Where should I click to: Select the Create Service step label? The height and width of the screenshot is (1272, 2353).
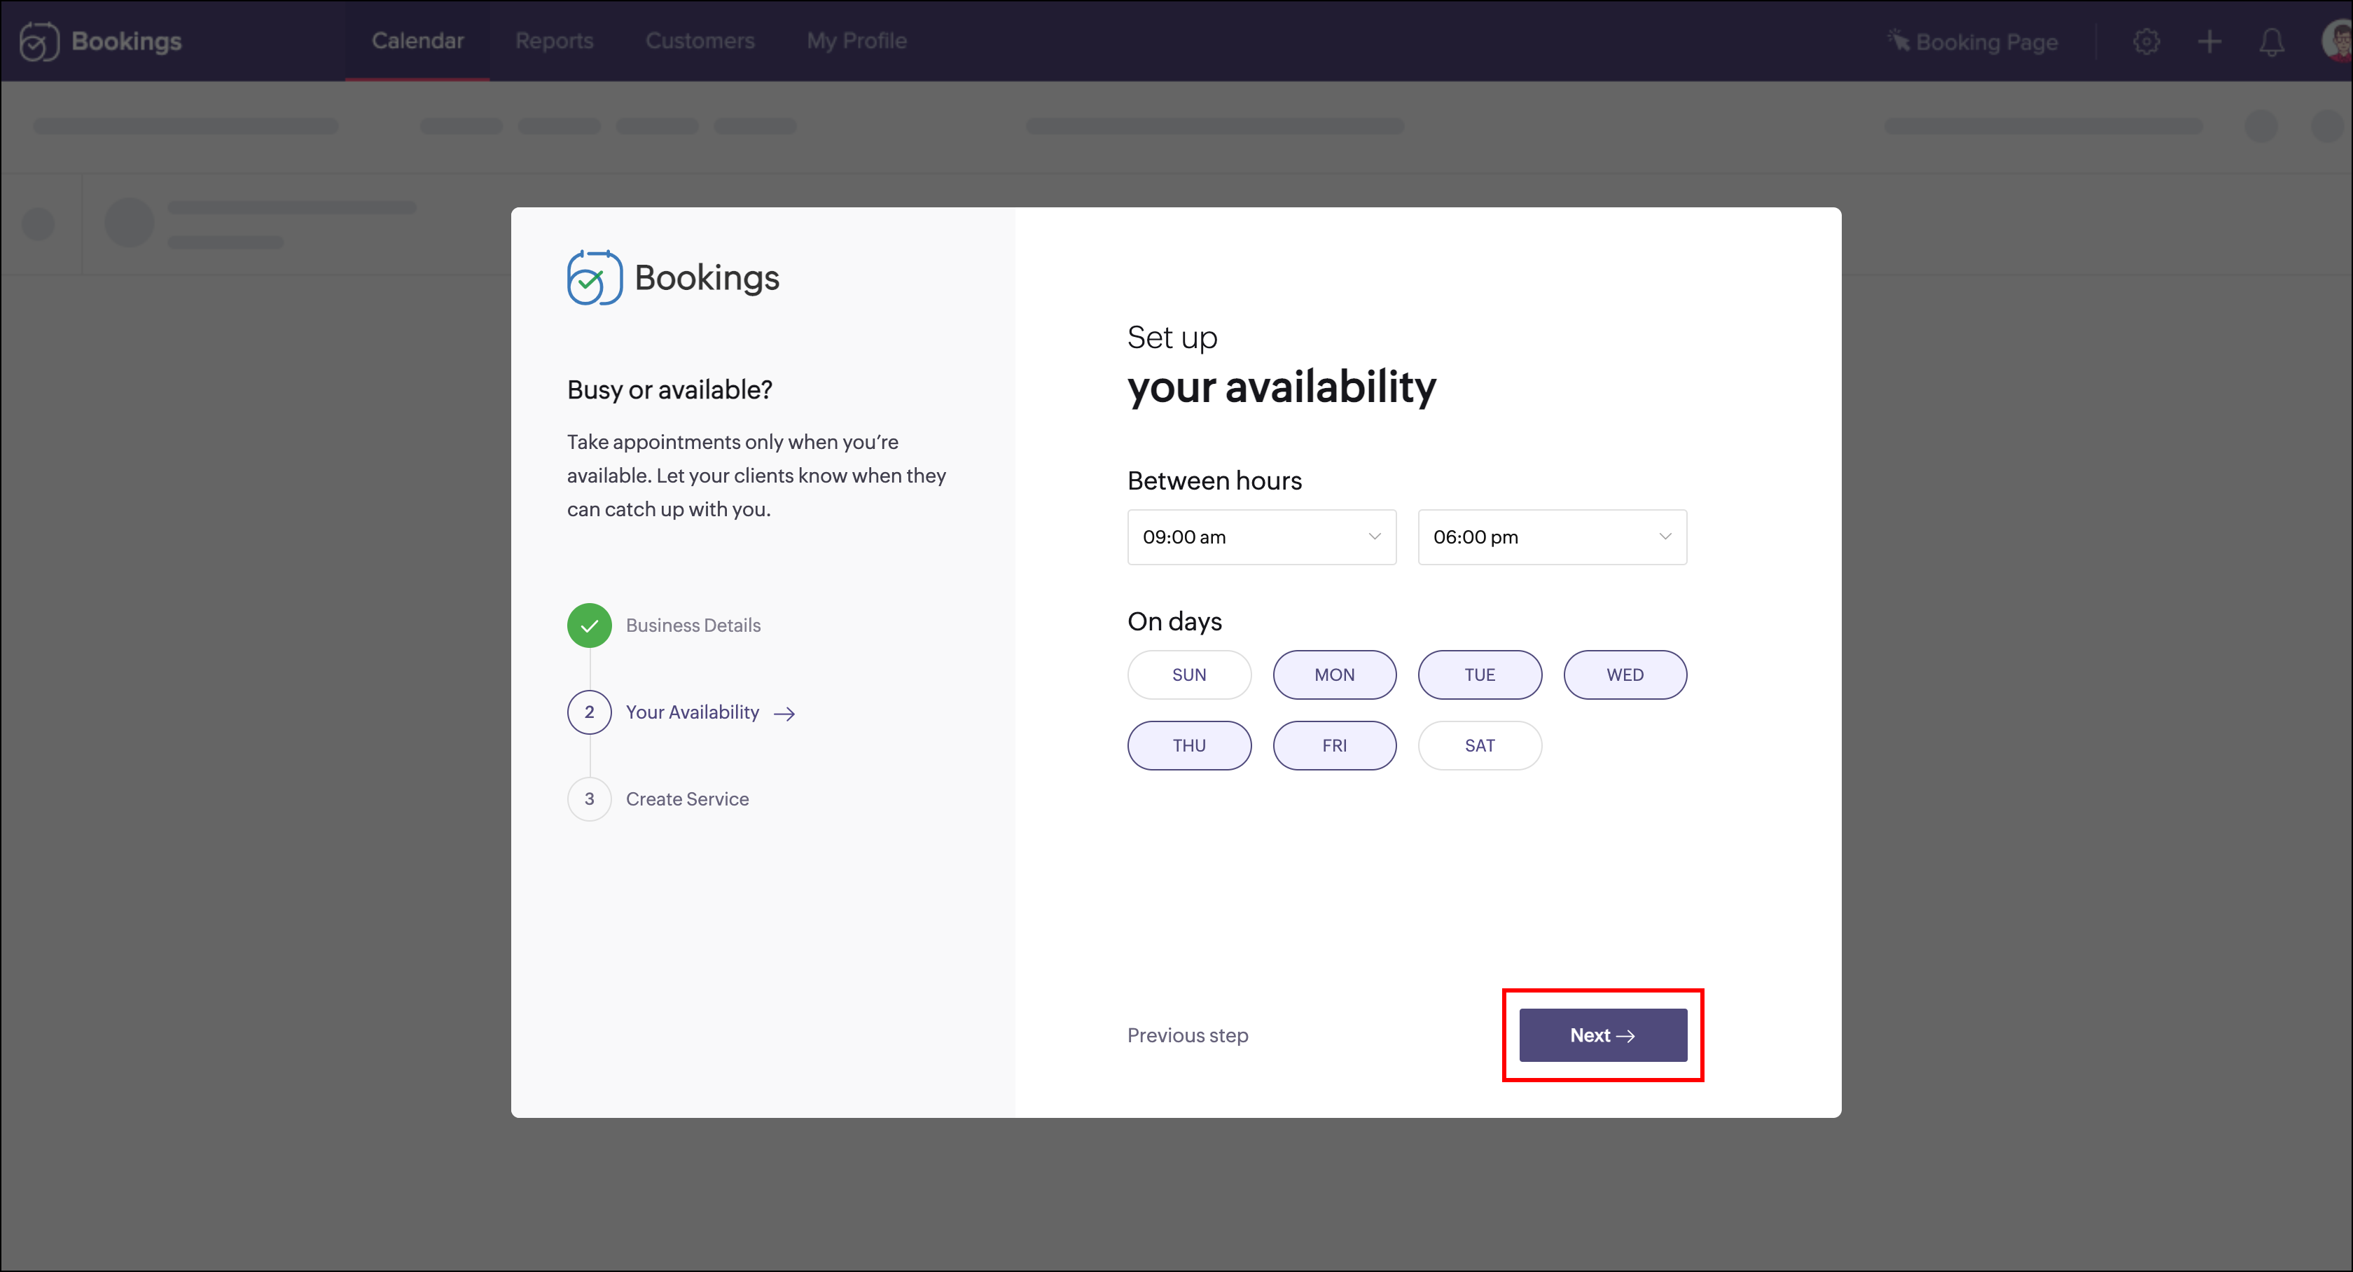pyautogui.click(x=687, y=799)
